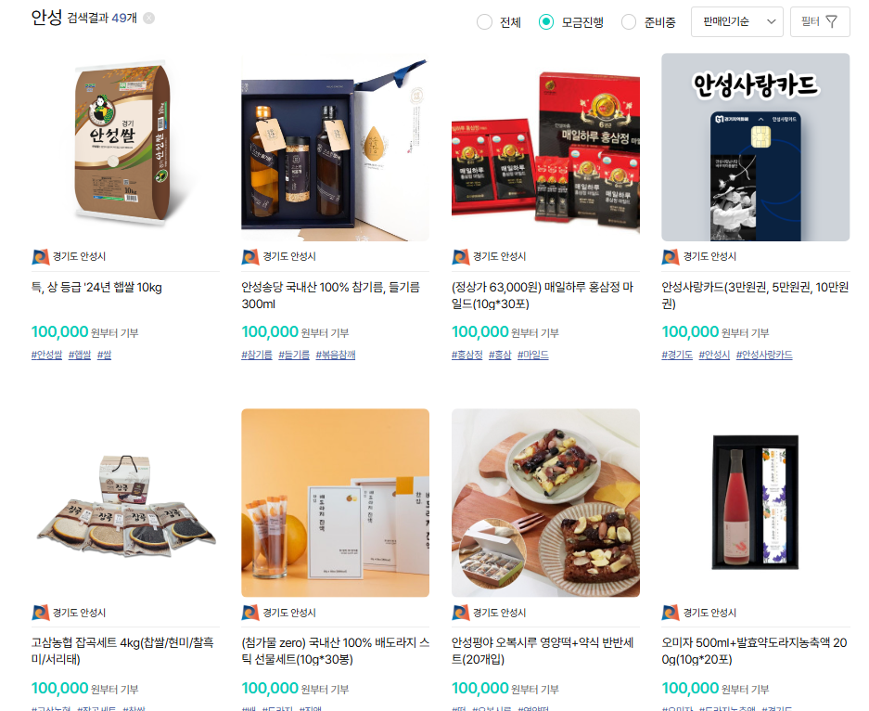Select the 모금진행 radio button
The width and height of the screenshot is (869, 711).
point(546,22)
